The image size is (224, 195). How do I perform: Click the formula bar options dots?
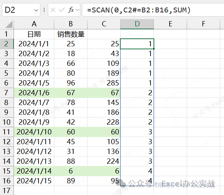44,10
